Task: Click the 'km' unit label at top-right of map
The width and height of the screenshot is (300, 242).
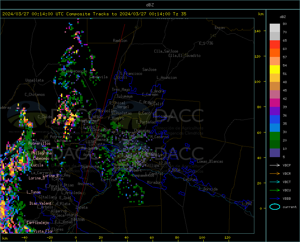Action: coord(261,14)
